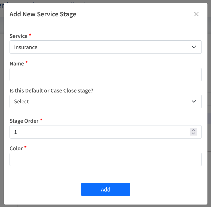The width and height of the screenshot is (211, 207).
Task: Open the Default or Case Close stage dropdown
Action: coord(105,101)
